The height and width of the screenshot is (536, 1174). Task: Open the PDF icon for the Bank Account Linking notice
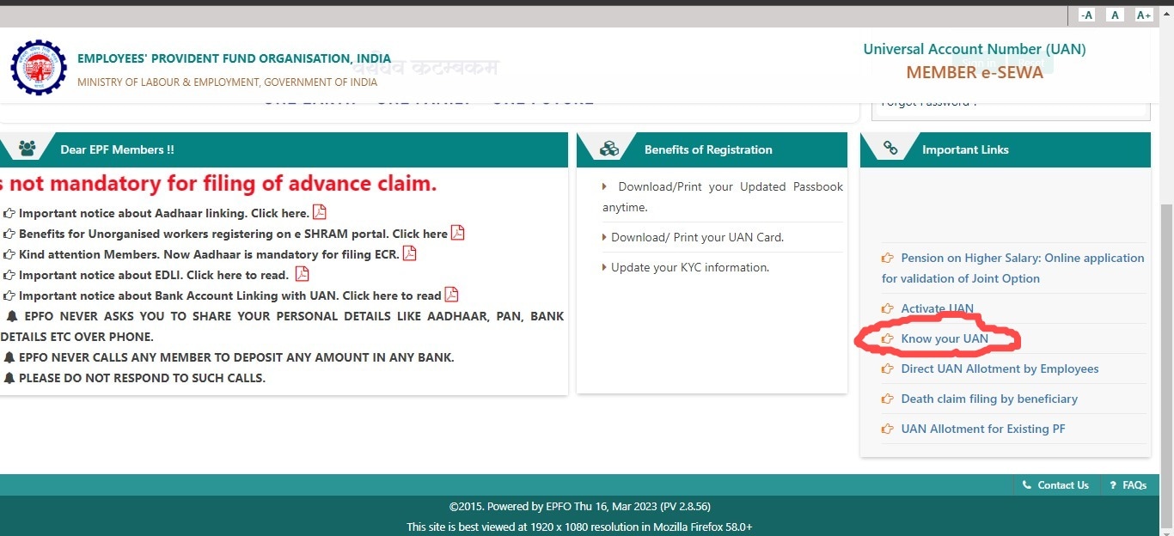[x=451, y=295]
